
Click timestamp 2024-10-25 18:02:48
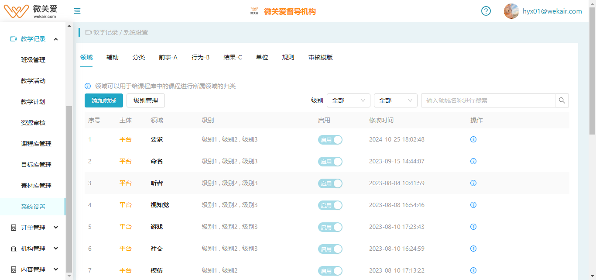coord(397,139)
